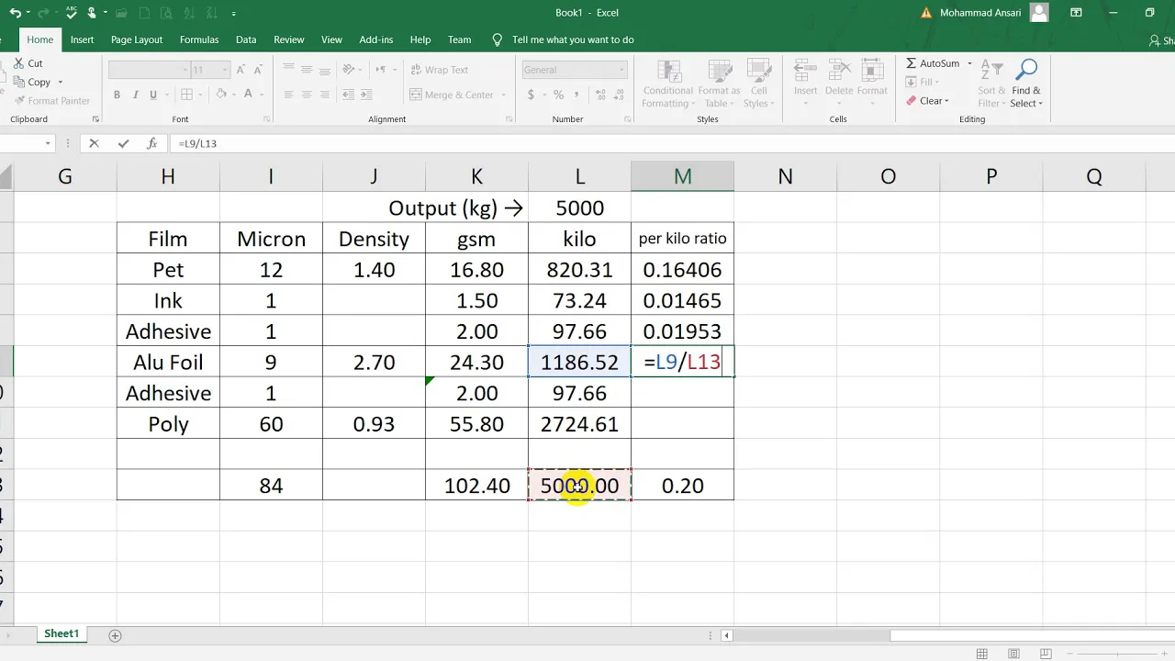Select the per kilo ratio header cell

point(682,238)
